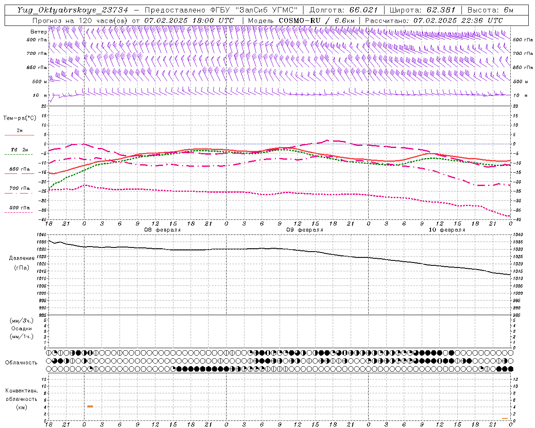Viewport: 535px width, 428px height.
Task: Click the '850 гПа' temperature legend entry
Action: pyautogui.click(x=20, y=169)
